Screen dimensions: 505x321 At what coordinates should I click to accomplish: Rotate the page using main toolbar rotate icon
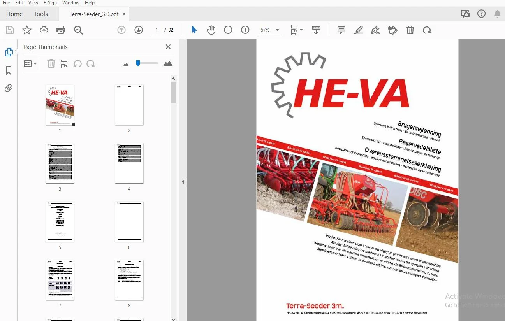point(427,30)
